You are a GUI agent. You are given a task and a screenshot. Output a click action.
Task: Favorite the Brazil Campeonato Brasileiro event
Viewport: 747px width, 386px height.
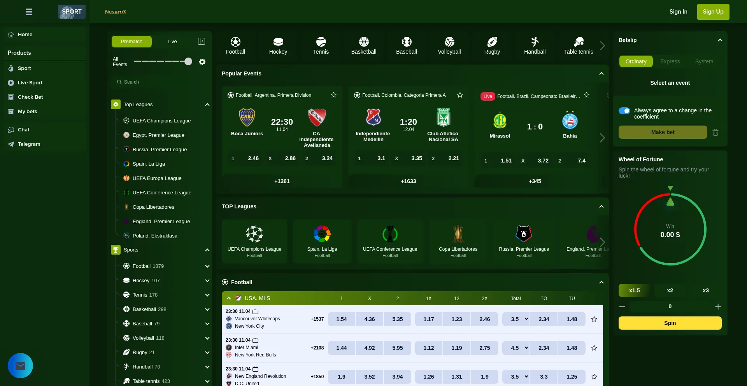(x=587, y=95)
